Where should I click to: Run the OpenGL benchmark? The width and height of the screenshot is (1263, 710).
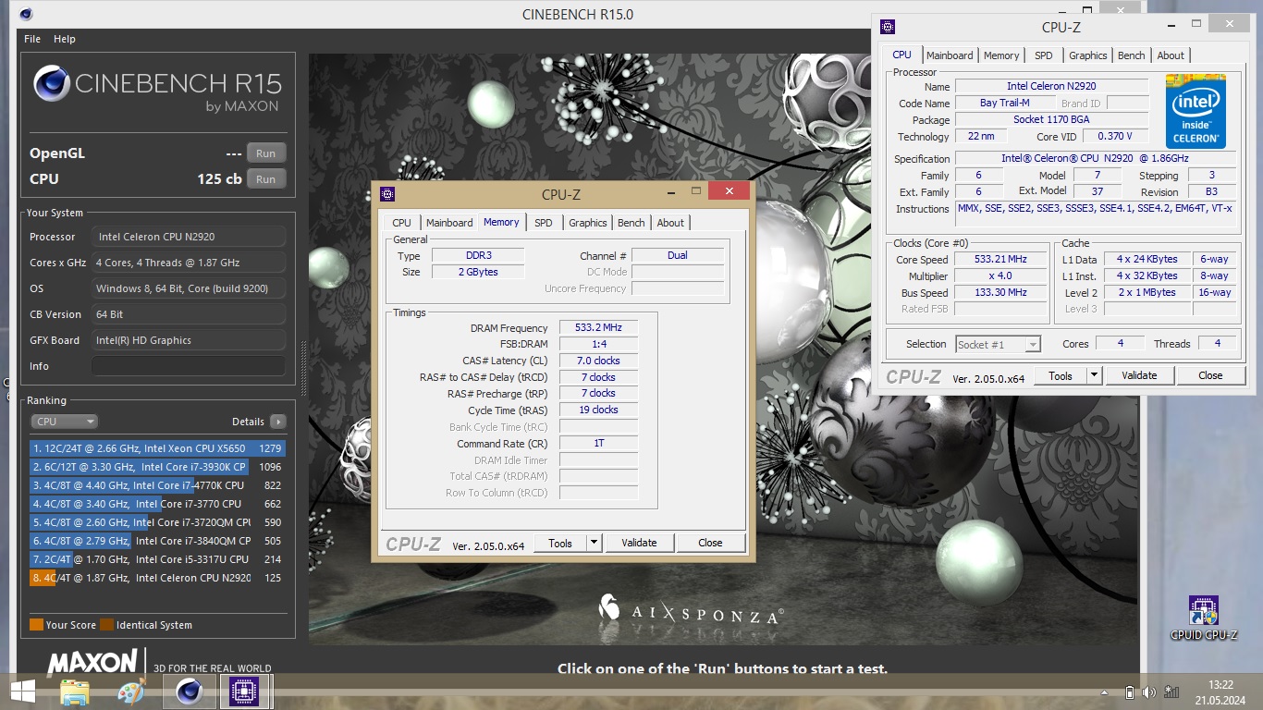point(265,153)
